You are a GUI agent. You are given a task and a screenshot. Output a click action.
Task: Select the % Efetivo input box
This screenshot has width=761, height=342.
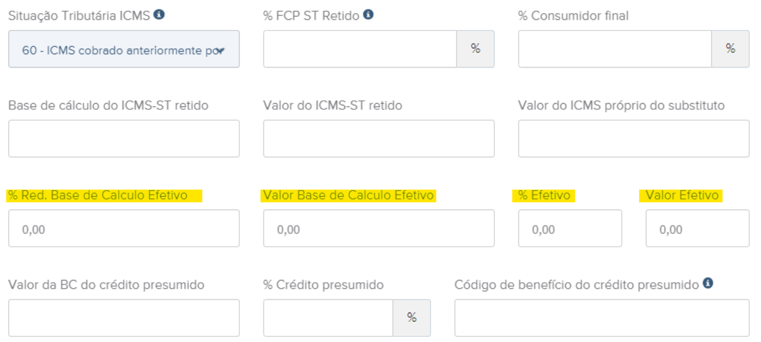(x=570, y=228)
